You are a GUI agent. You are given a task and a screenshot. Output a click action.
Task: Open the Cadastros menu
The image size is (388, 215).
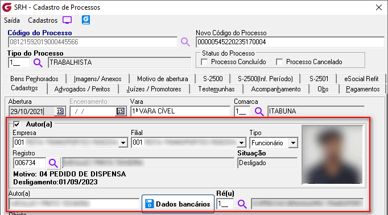click(43, 20)
